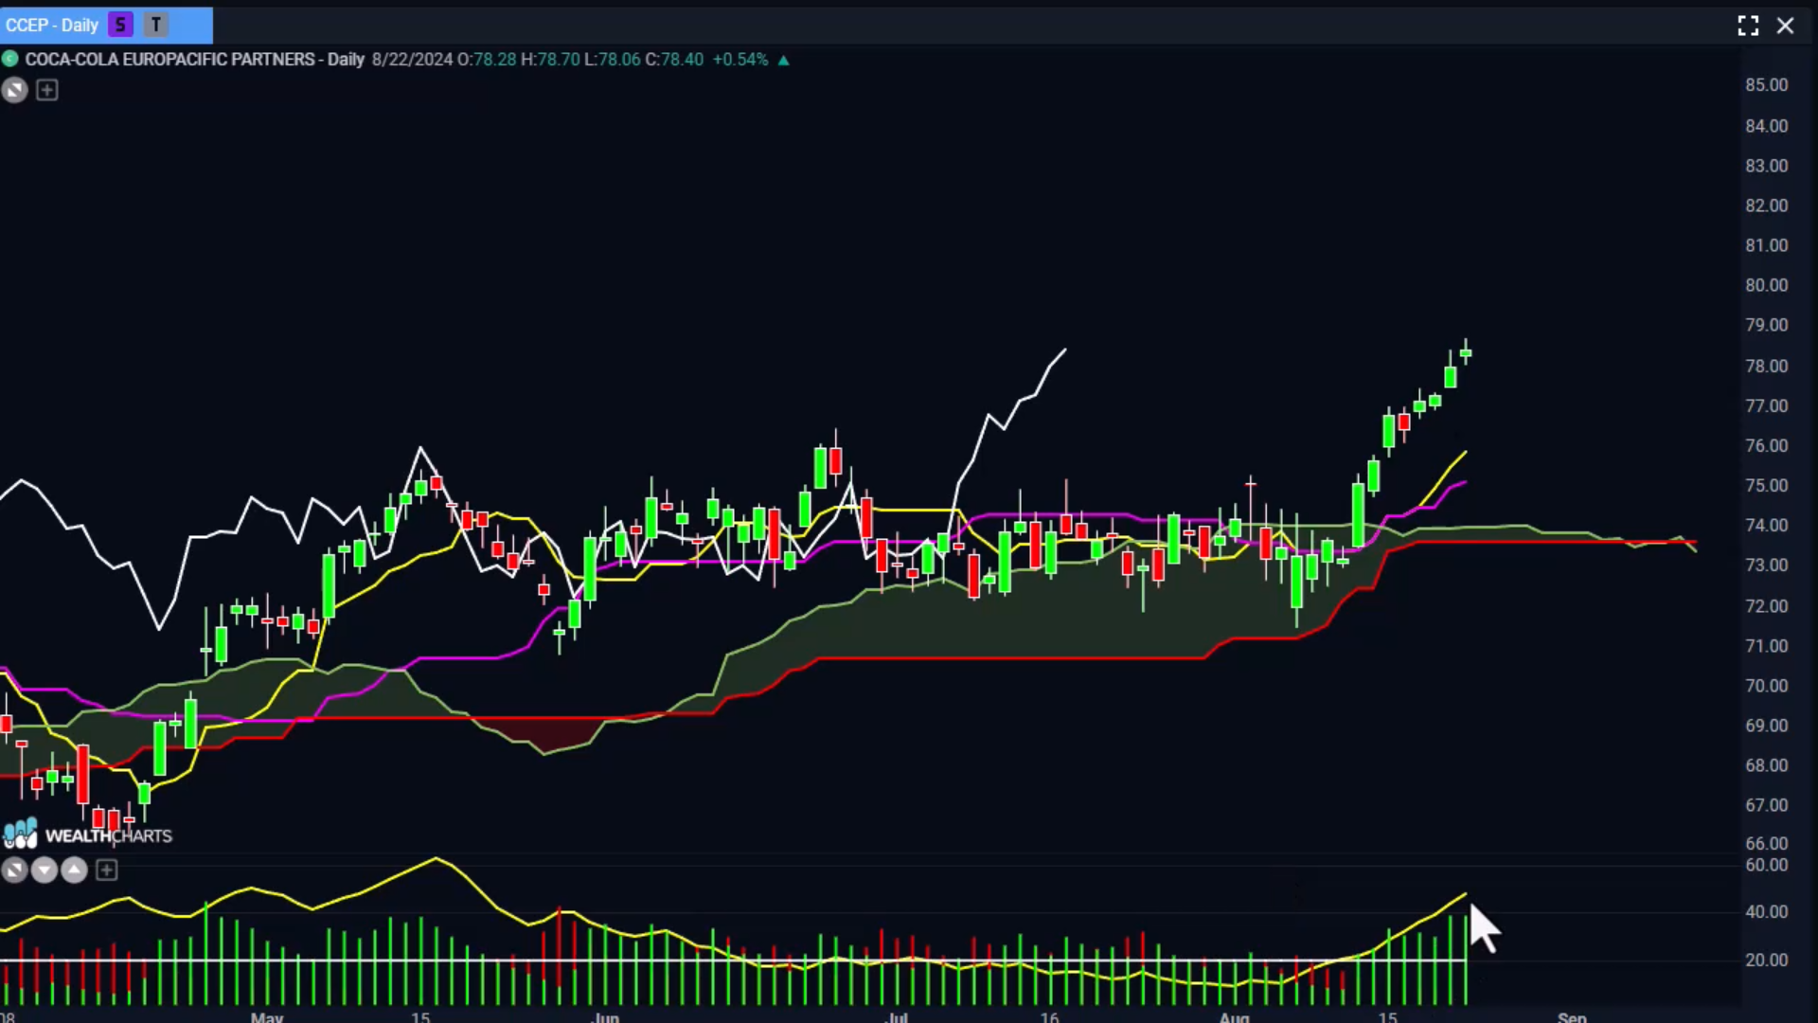Screen dimensions: 1818x1023
Task: Click the 80.00 price axis label
Action: click(x=1767, y=285)
